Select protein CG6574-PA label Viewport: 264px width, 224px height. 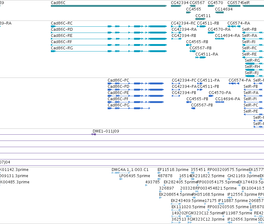tap(240, 80)
